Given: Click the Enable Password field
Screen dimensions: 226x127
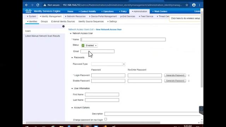Looking at the screenshot, I should [108, 81].
